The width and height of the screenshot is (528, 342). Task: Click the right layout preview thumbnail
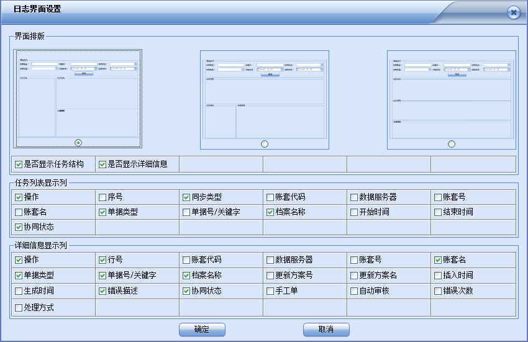[452, 96]
